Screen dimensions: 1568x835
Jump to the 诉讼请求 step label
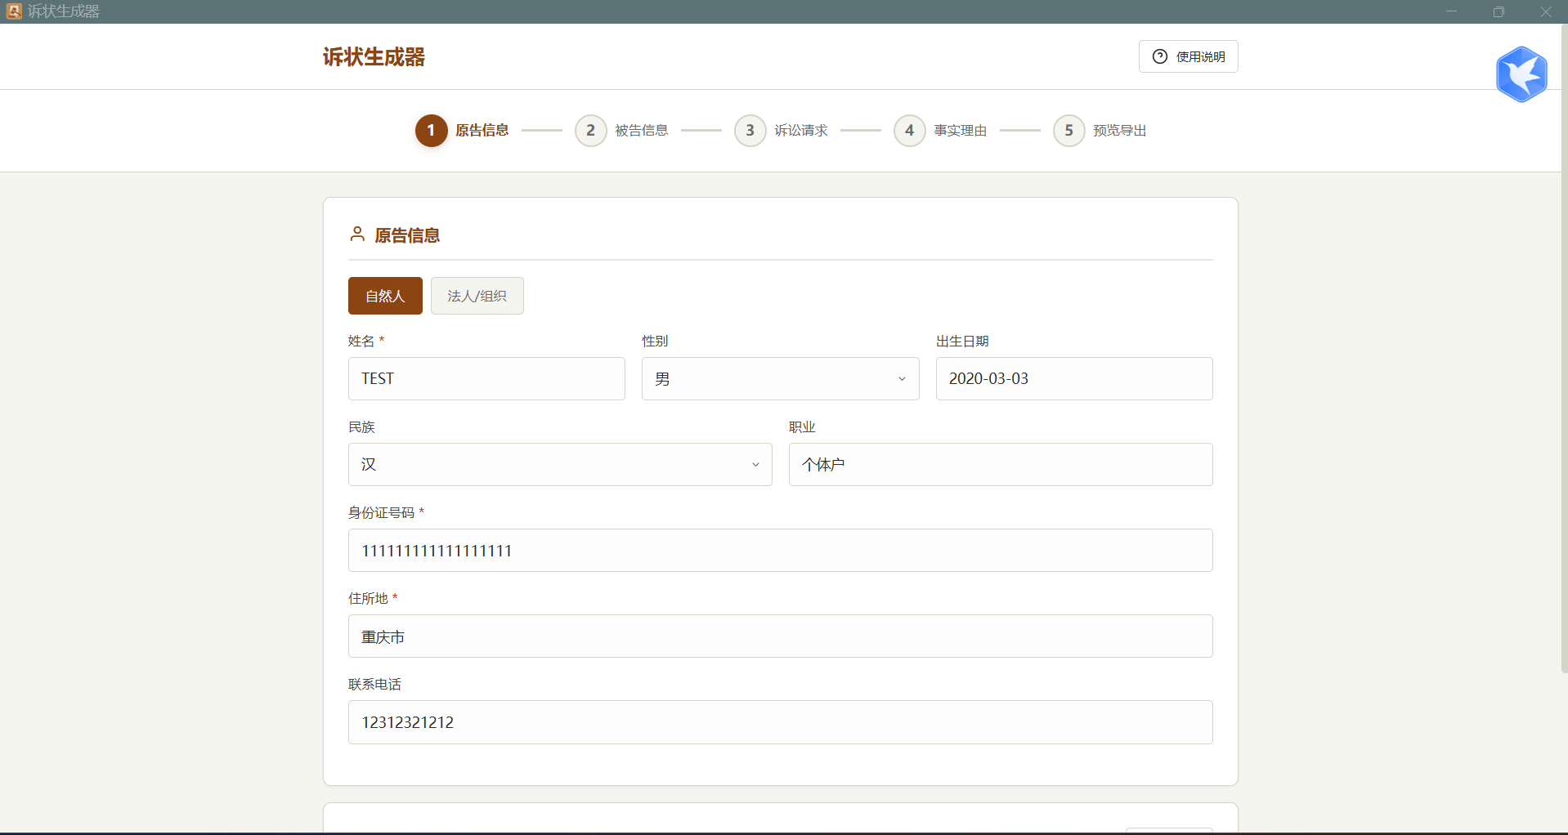pos(800,131)
